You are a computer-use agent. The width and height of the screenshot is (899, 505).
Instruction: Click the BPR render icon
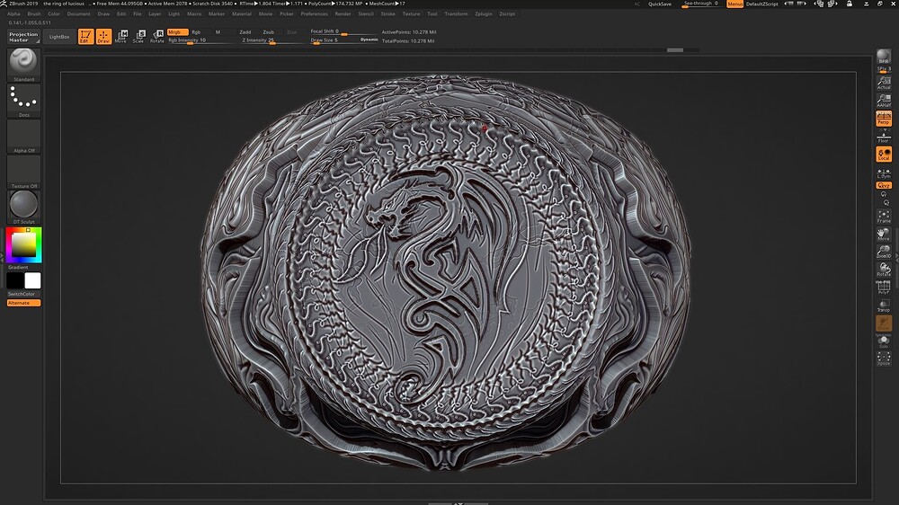point(884,57)
